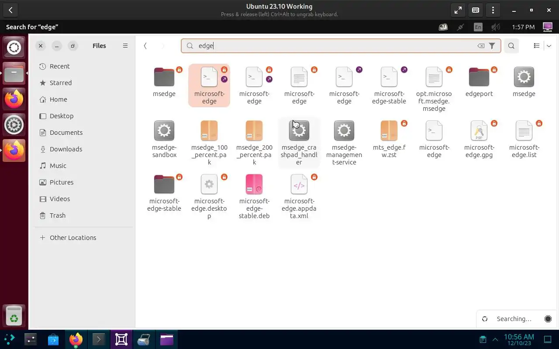Clear the search text with the backspace icon

(x=481, y=46)
